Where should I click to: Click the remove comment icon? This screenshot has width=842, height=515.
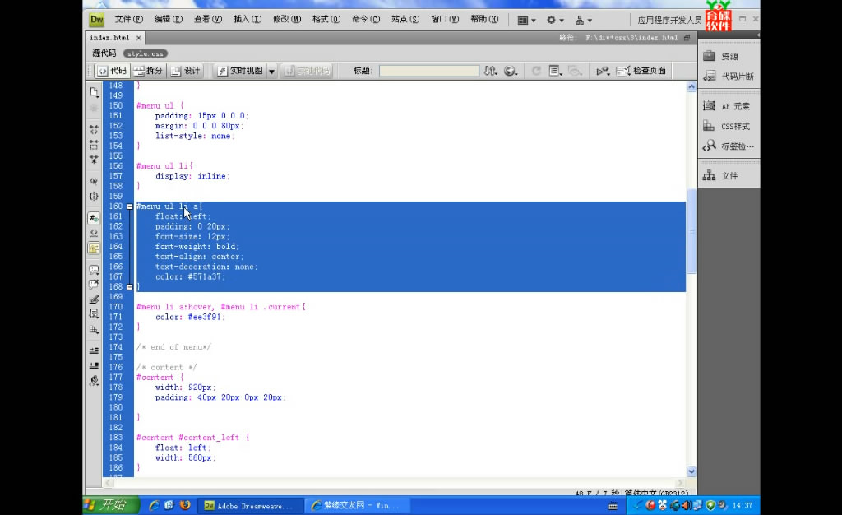tap(94, 284)
